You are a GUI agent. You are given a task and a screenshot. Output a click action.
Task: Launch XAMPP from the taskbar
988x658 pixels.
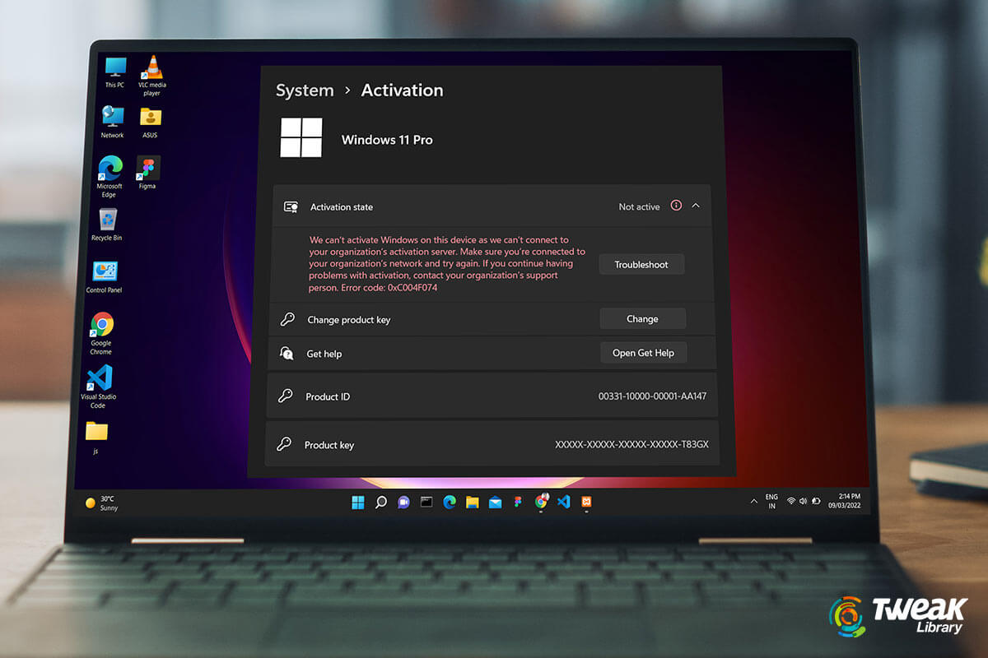click(x=586, y=502)
